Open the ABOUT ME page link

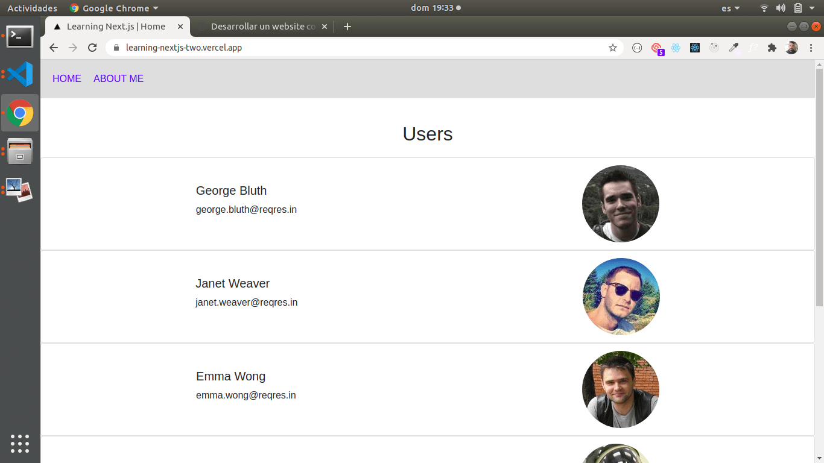[x=118, y=78]
